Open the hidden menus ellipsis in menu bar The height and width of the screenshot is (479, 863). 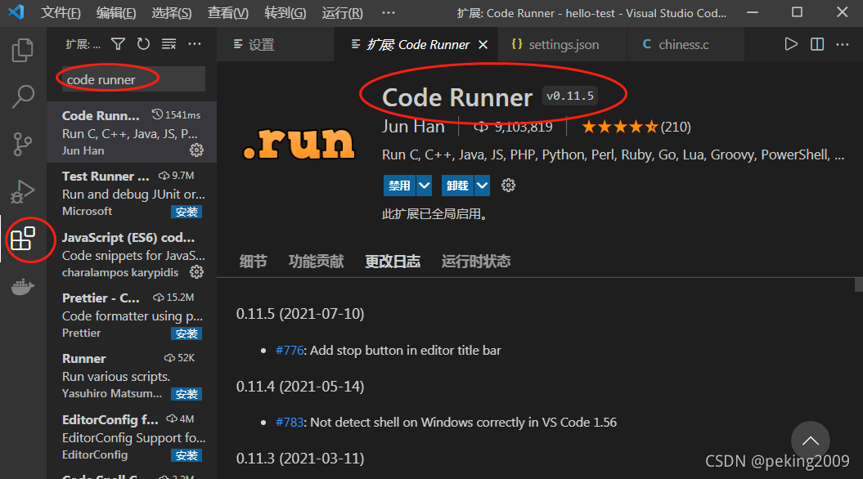pyautogui.click(x=389, y=12)
